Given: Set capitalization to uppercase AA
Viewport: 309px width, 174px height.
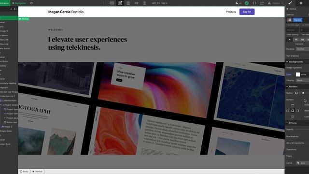Looking at the screenshot, I should (x=296, y=40).
